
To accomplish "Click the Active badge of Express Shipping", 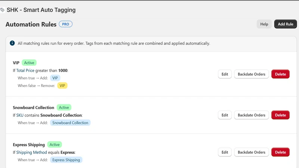I will point(55,144).
